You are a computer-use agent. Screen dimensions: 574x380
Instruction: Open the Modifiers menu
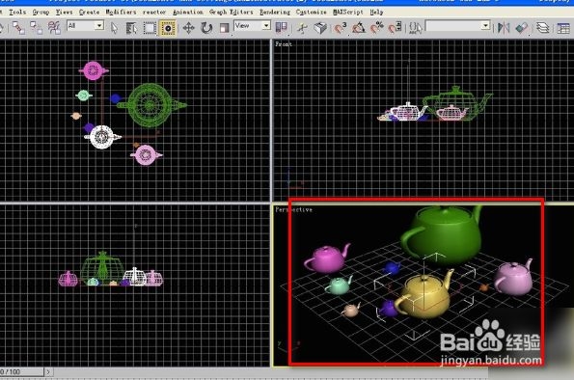pyautogui.click(x=121, y=13)
